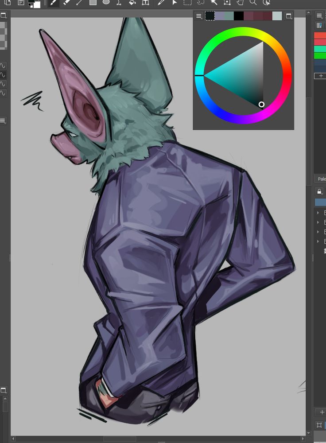Click the add layer plus button at bottom right
Image resolution: width=326 pixels, height=443 pixels.
[x=322, y=412]
